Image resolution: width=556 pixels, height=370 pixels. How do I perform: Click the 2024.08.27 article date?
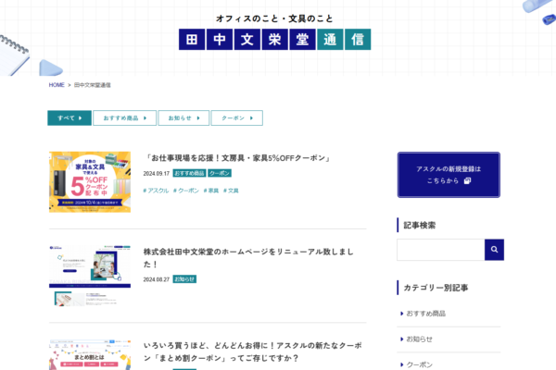pos(157,279)
